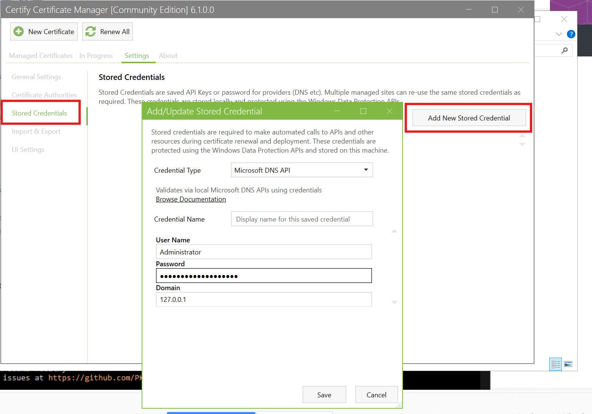Minimize the Certify Certificate Manager window

pos(469,10)
